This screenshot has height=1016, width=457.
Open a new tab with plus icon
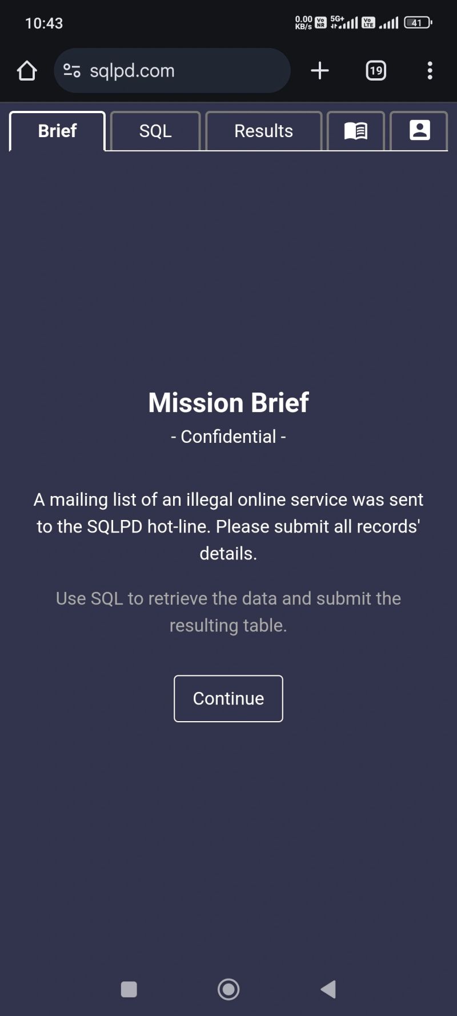point(320,70)
